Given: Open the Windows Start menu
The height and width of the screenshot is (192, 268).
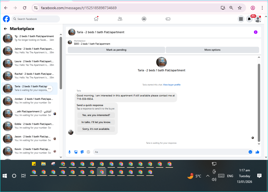Looking at the screenshot, I should coord(5,176).
